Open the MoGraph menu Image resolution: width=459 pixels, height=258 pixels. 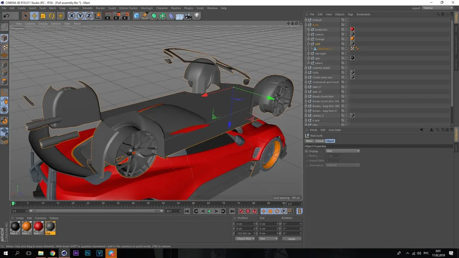click(147, 8)
